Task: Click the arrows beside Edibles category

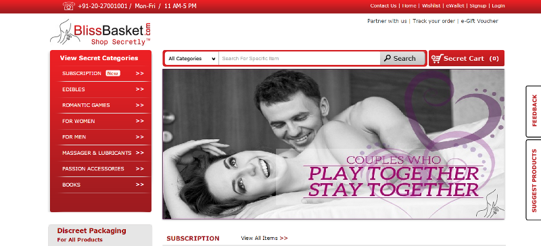Action: coord(140,89)
